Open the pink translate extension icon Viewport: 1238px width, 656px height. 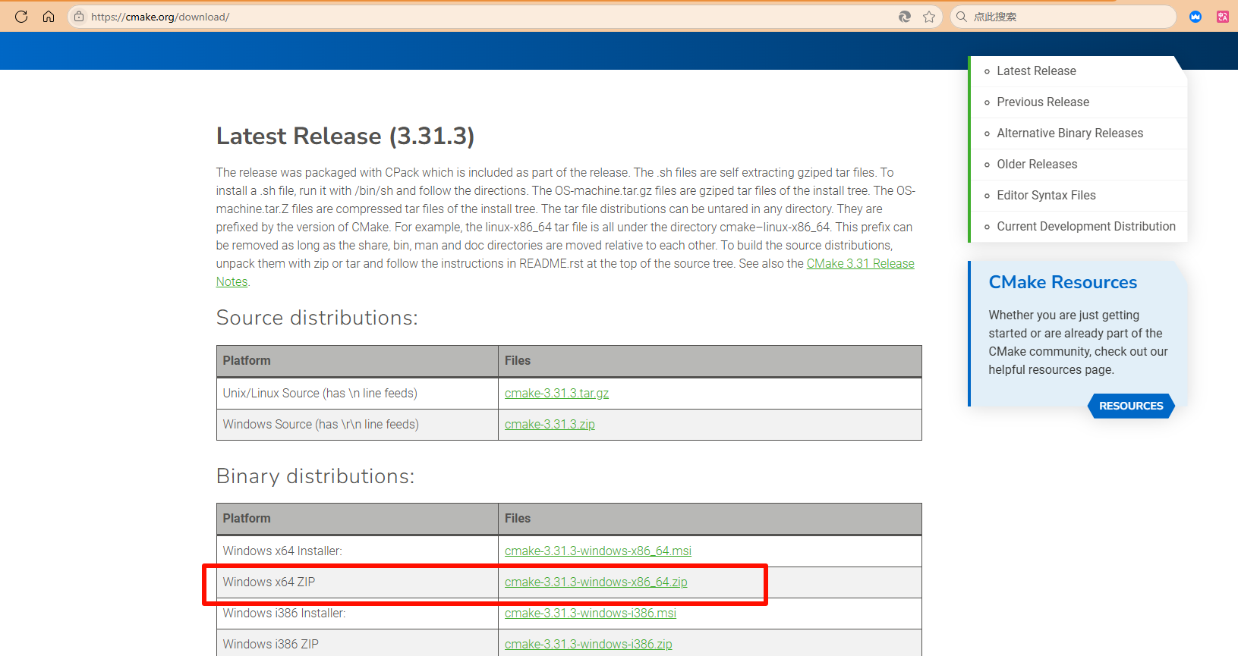coord(1223,17)
